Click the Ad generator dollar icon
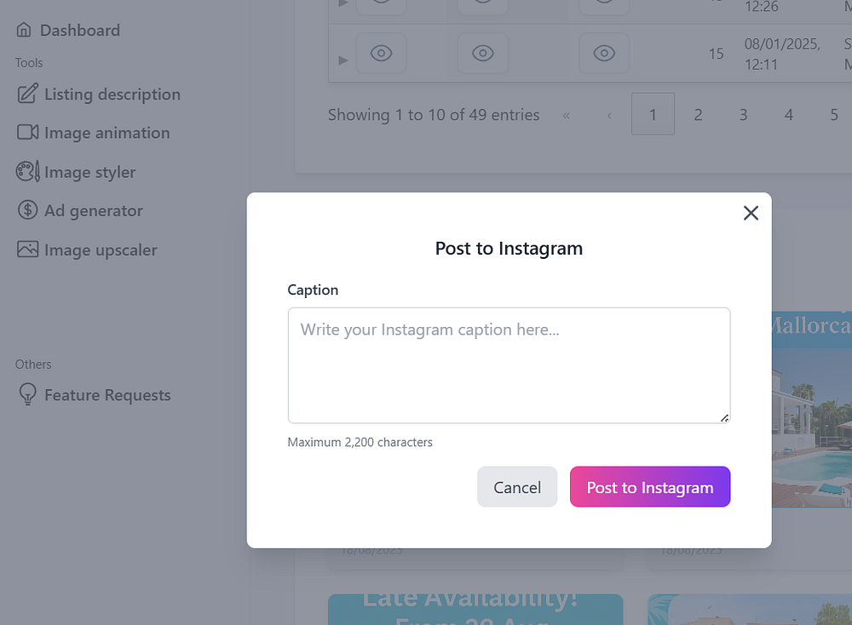Image resolution: width=852 pixels, height=625 pixels. [27, 210]
